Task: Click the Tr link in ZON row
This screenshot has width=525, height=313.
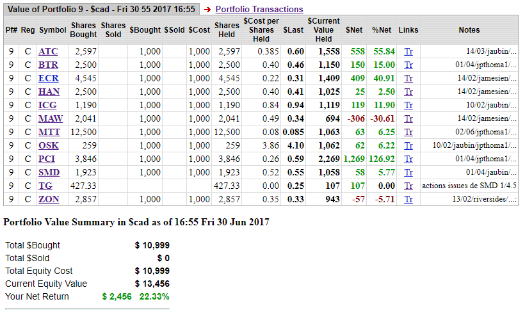Action: coord(408,199)
